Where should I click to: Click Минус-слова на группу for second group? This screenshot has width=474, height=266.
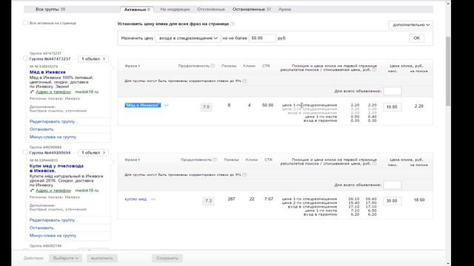[53, 236]
